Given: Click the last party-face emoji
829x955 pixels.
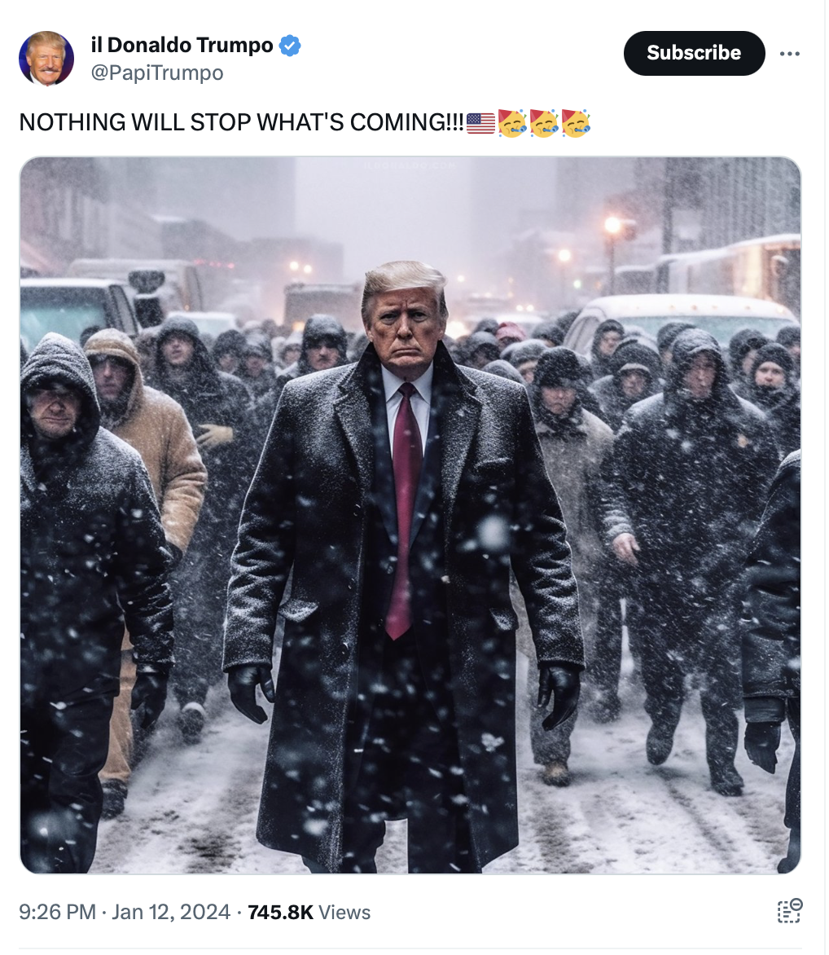Looking at the screenshot, I should [576, 123].
